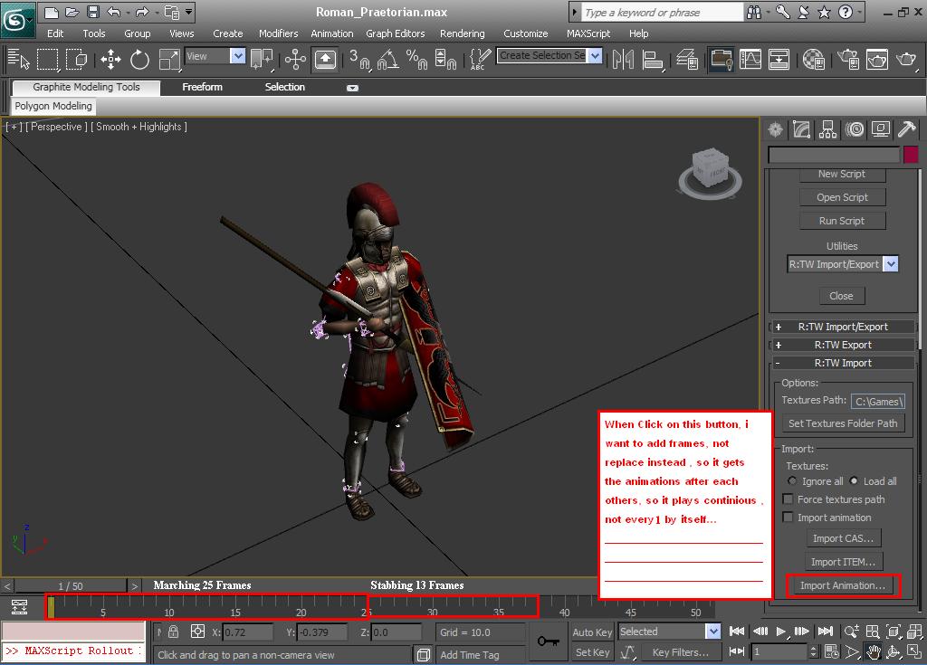This screenshot has height=665, width=927.
Task: Open the Material Editor
Action: tap(814, 59)
